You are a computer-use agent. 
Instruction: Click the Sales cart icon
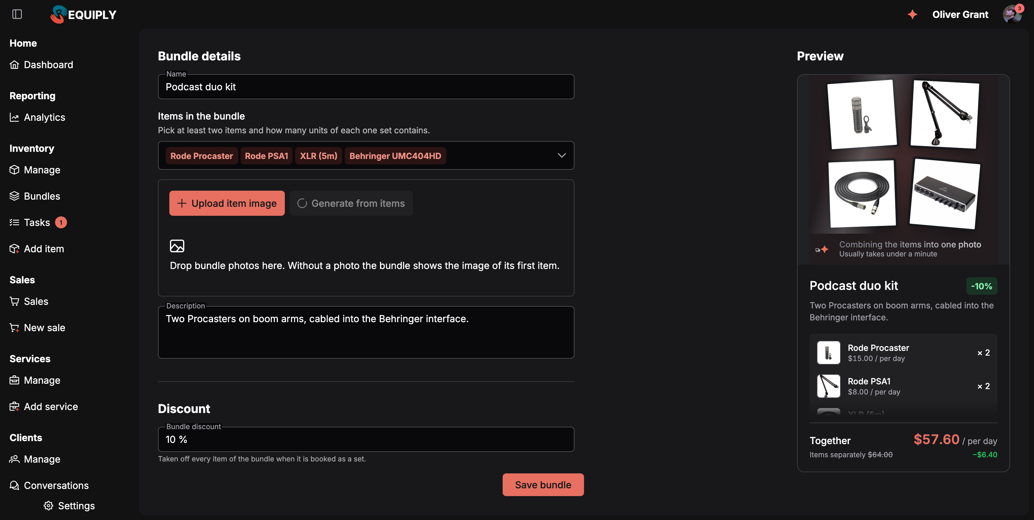(x=14, y=302)
